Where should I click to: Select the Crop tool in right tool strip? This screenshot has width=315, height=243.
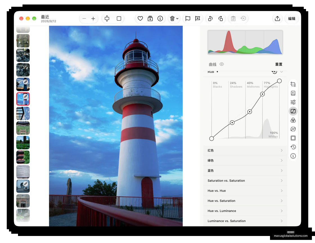293,84
